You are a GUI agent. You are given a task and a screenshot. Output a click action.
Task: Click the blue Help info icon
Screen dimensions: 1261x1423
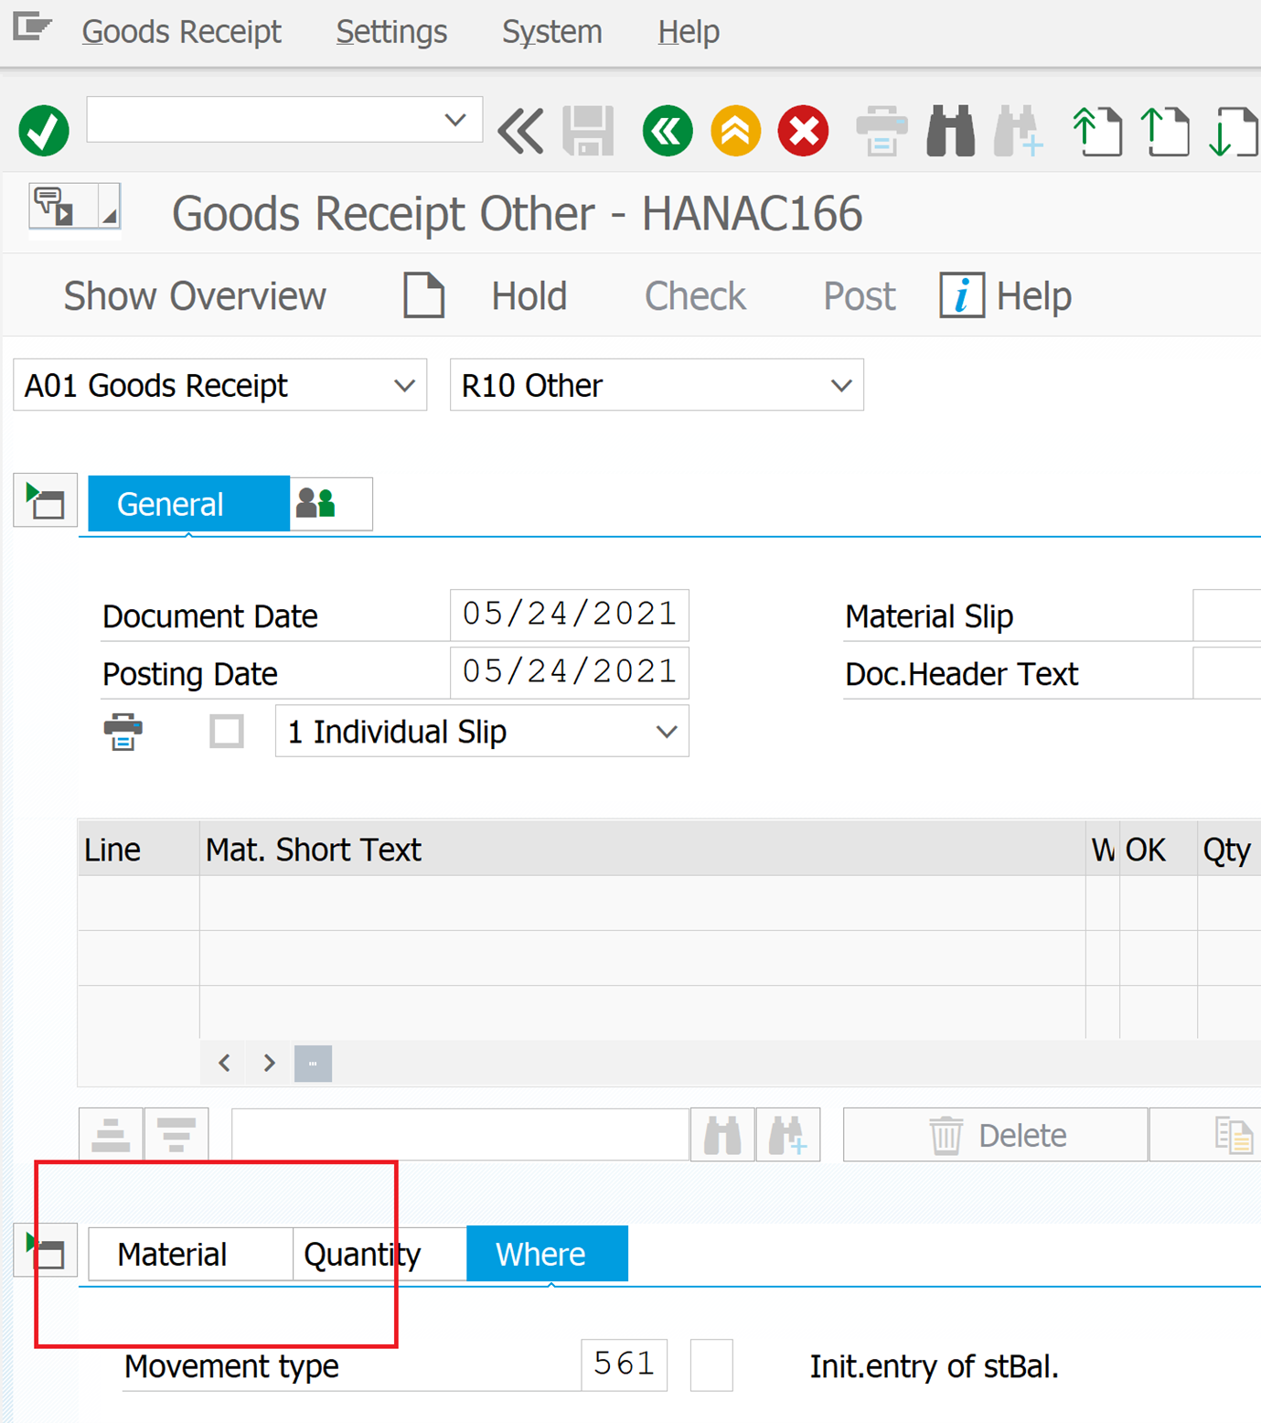[961, 295]
